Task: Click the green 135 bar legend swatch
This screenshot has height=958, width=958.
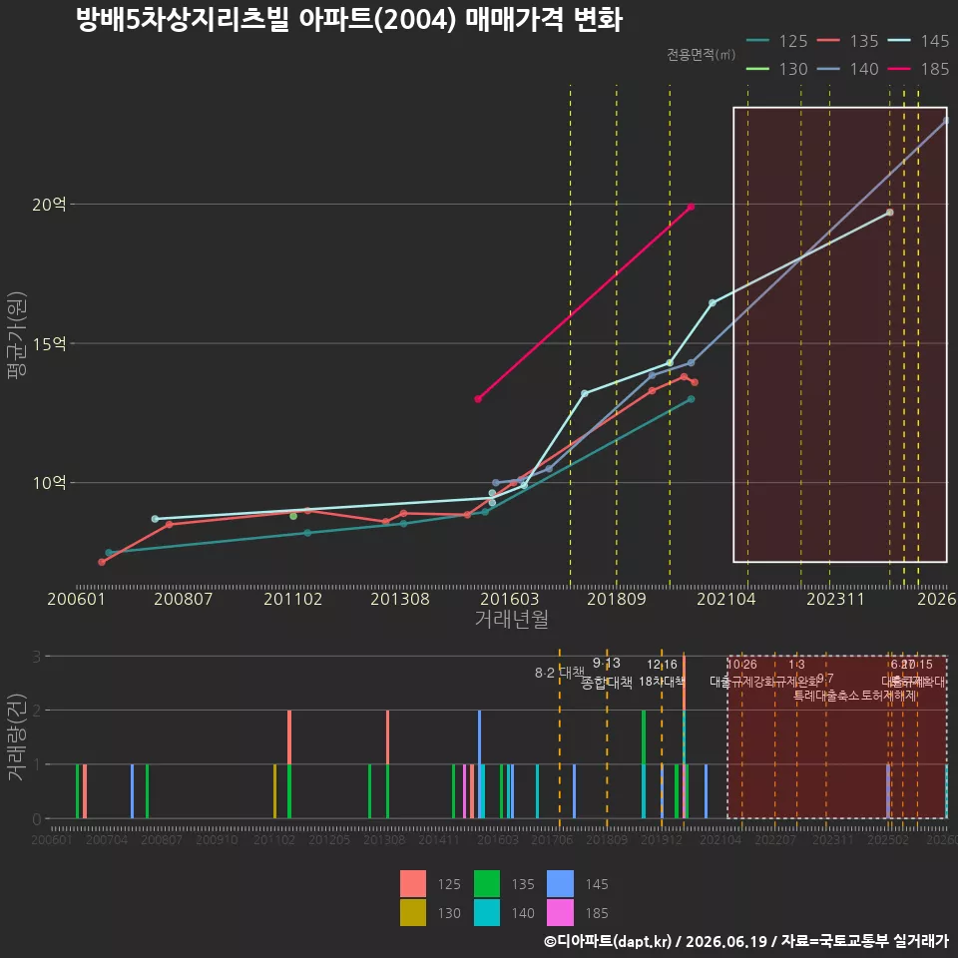Action: 487,883
